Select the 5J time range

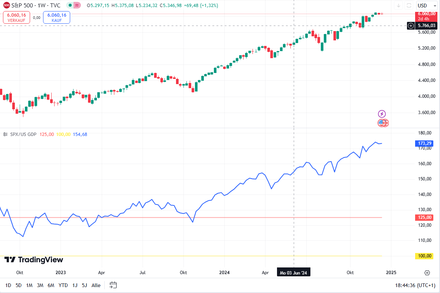(84, 285)
